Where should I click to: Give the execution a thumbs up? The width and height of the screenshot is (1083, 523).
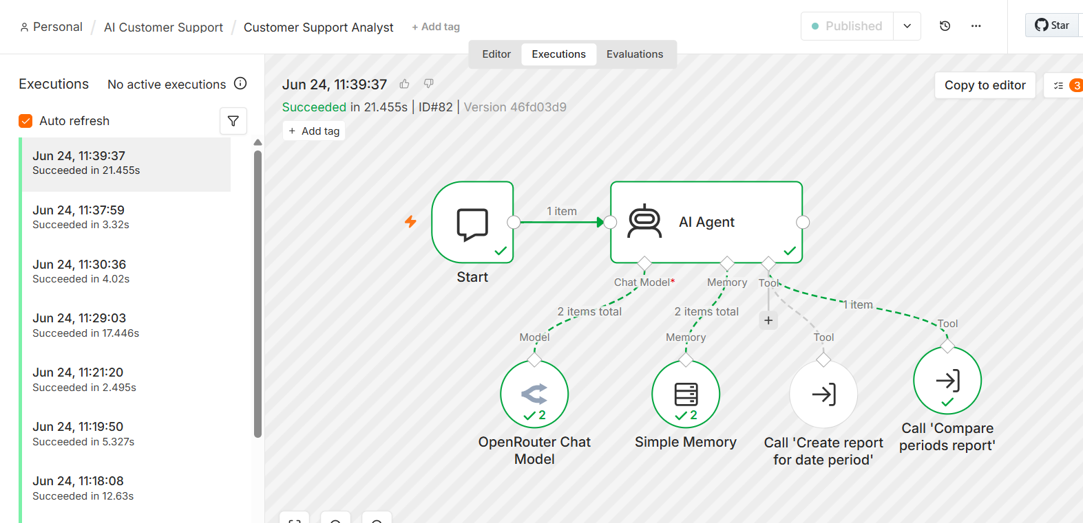click(404, 84)
